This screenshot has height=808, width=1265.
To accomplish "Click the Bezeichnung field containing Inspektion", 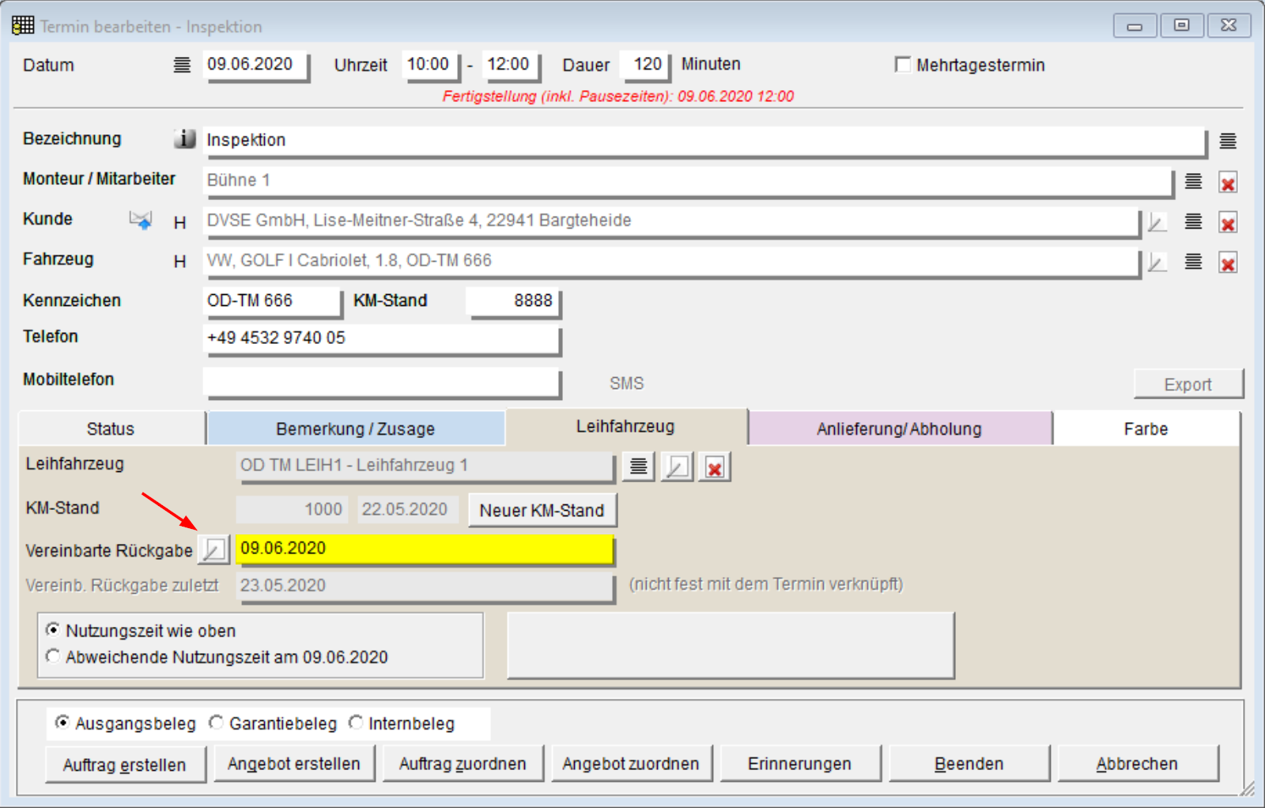I will point(704,141).
